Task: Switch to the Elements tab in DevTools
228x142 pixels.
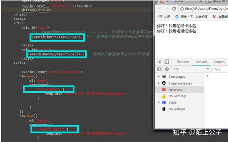Action: click(x=183, y=62)
